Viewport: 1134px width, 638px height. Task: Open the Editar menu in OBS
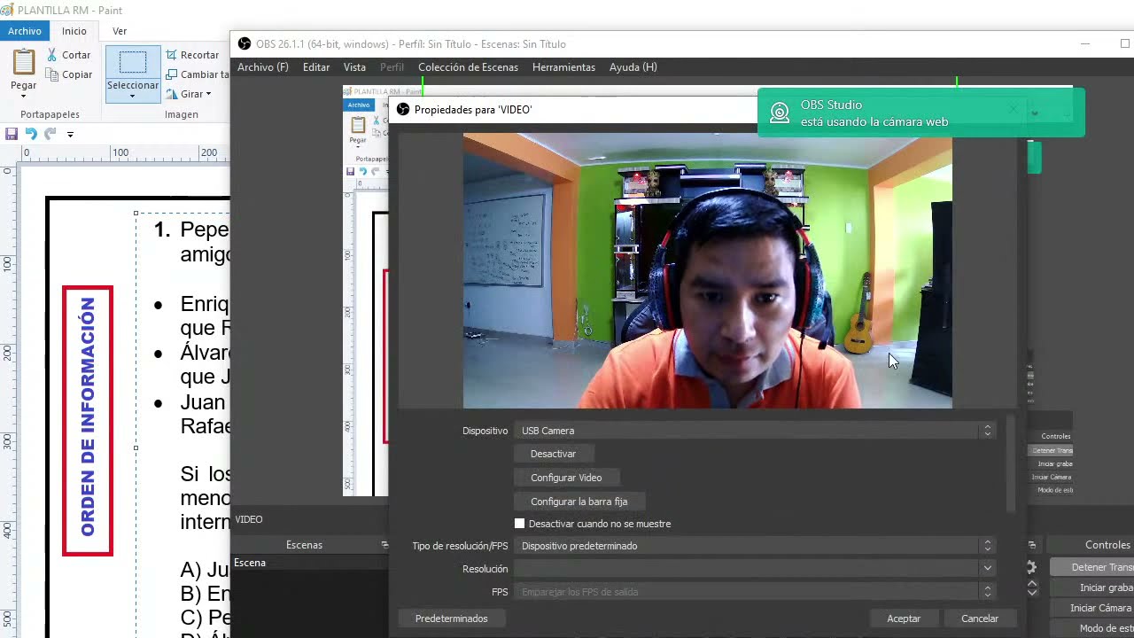point(316,67)
